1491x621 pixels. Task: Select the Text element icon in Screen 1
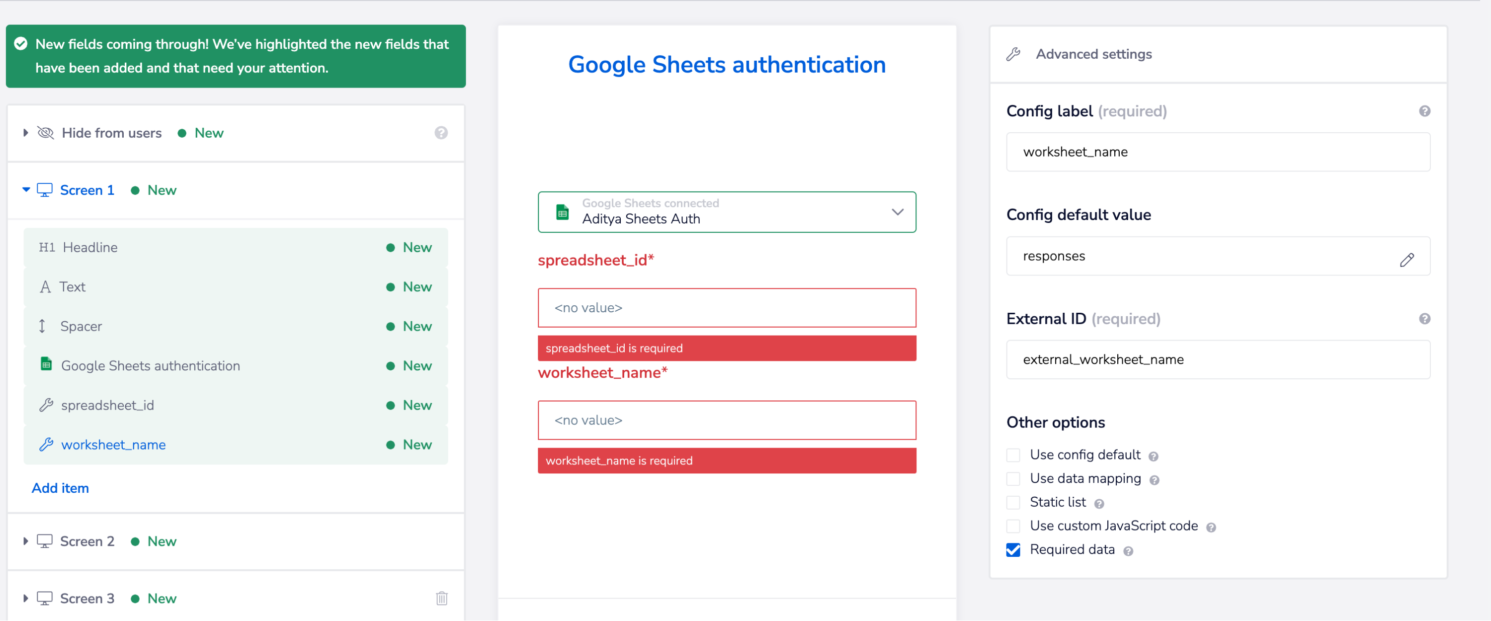click(x=46, y=286)
